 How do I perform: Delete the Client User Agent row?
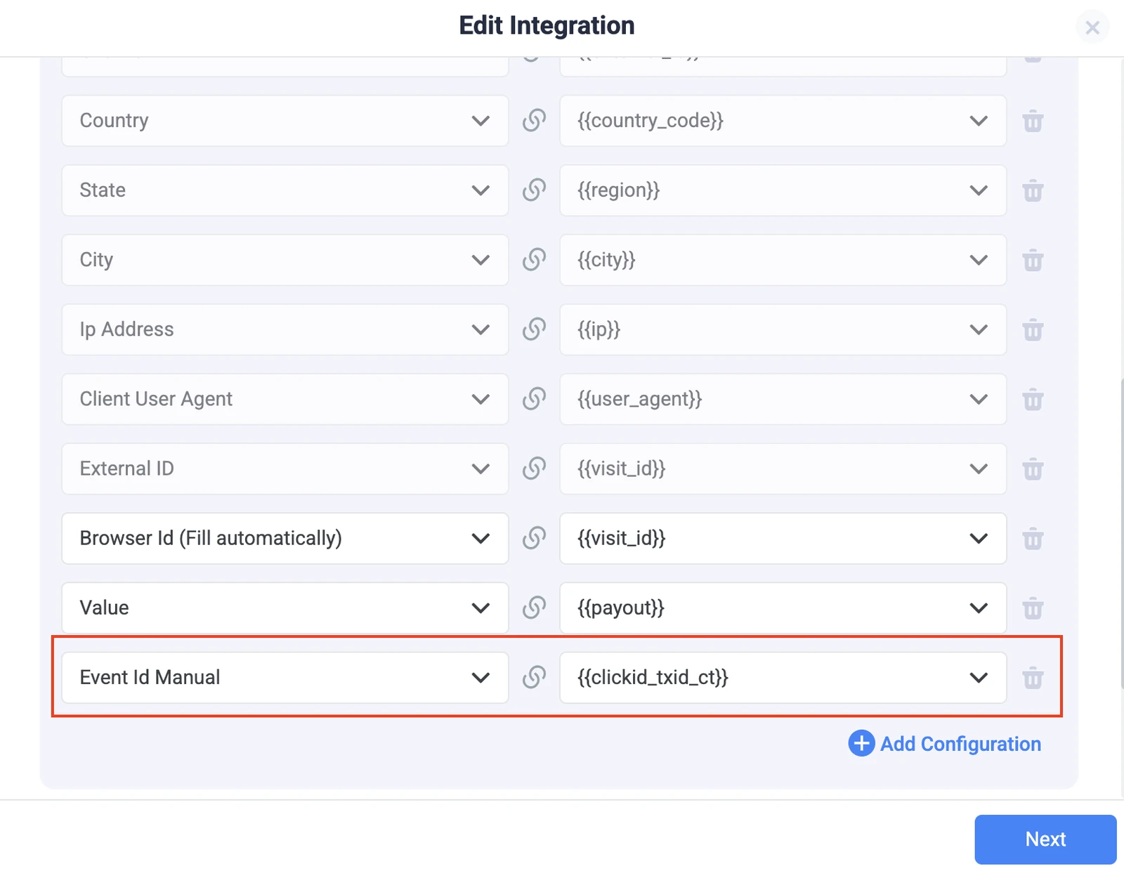(x=1033, y=399)
